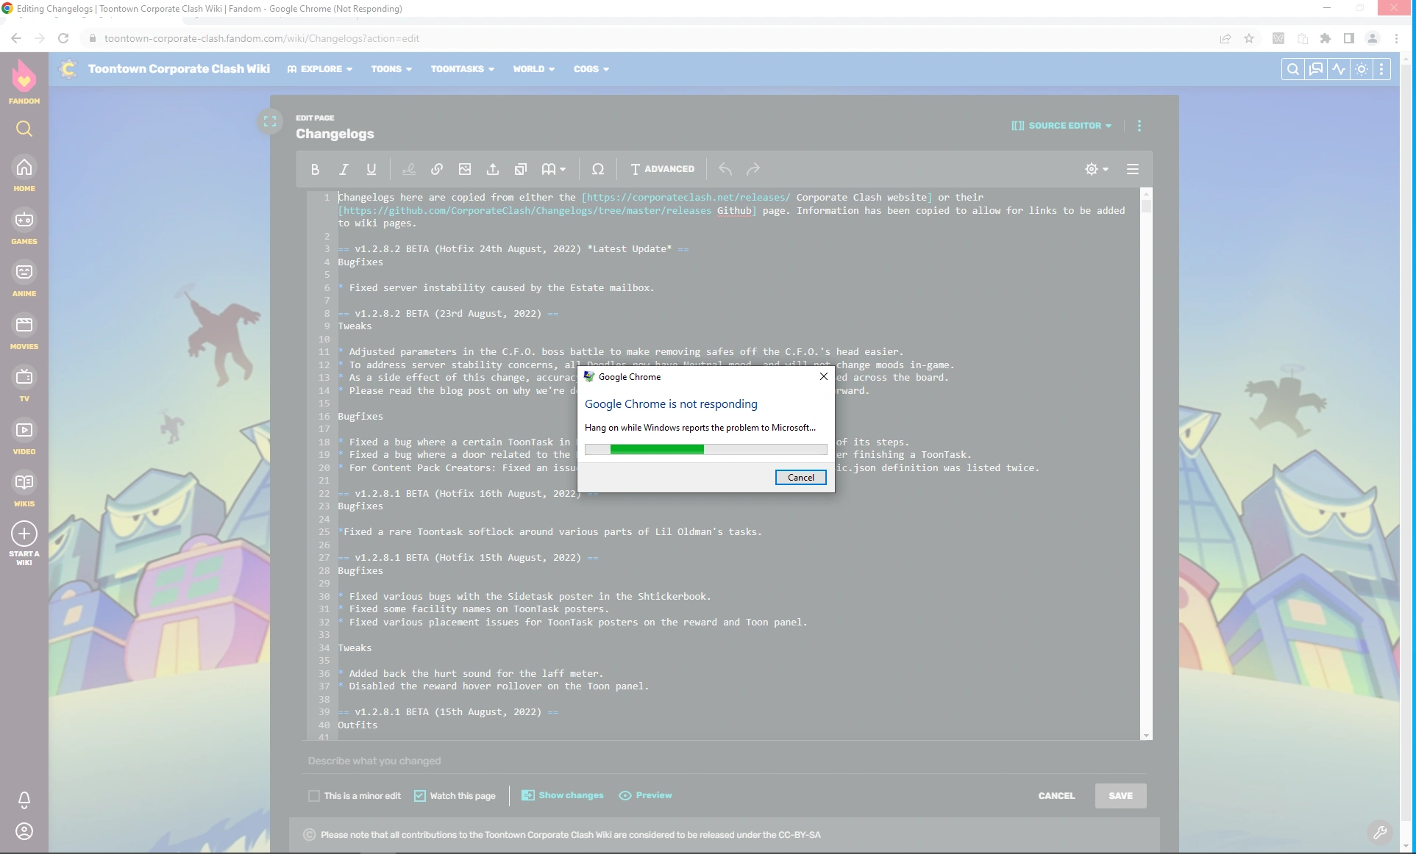Uncheck 'Watch this page'
The width and height of the screenshot is (1416, 854).
[420, 796]
